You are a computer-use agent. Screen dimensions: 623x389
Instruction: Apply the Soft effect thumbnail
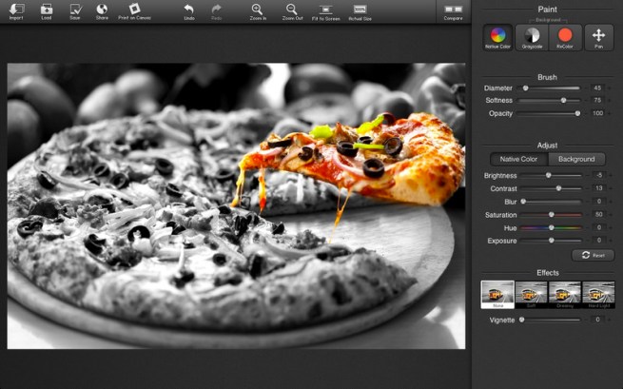[532, 295]
